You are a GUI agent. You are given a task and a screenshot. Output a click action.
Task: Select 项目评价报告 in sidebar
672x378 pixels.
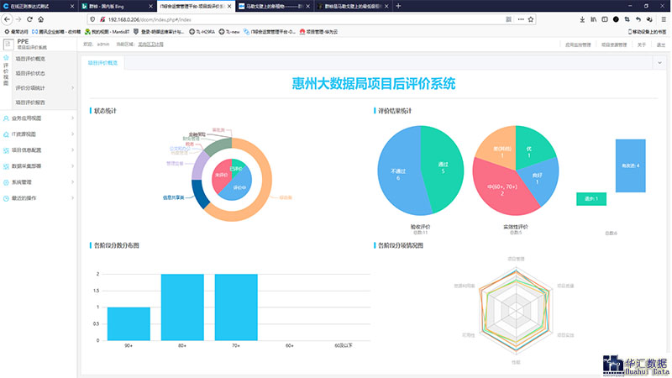pyautogui.click(x=30, y=102)
